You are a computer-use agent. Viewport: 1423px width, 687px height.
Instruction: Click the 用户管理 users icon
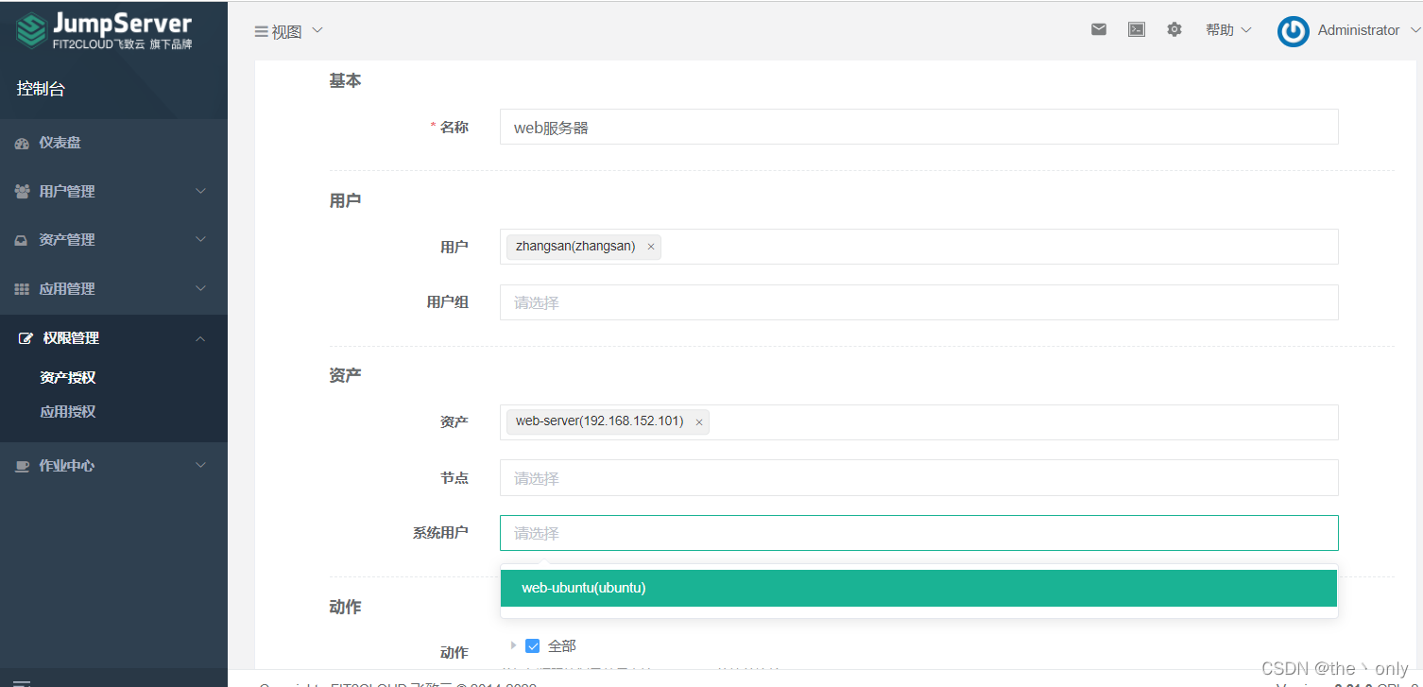coord(23,192)
